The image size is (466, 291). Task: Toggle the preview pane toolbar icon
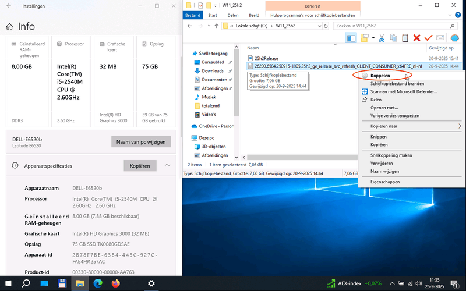point(351,38)
